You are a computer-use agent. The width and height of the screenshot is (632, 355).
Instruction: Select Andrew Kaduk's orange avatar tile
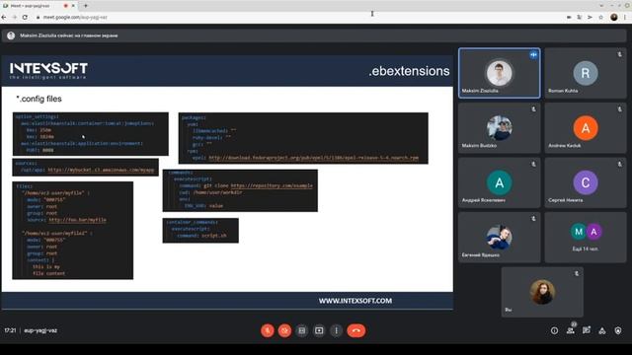(586, 128)
